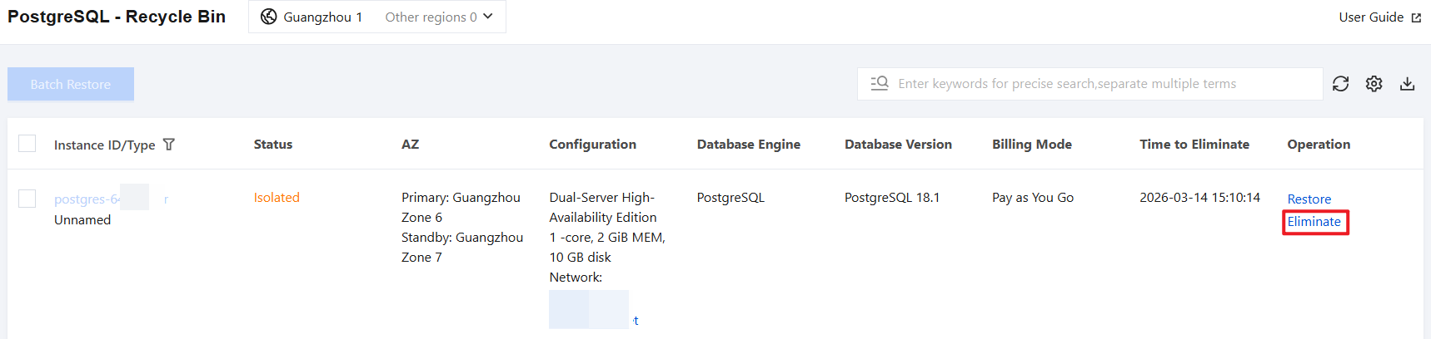Open the User Guide link

coord(1370,17)
